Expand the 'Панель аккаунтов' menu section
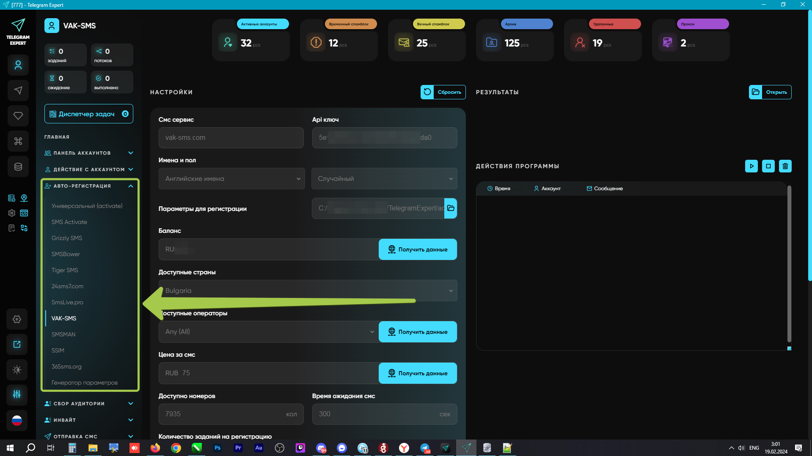 89,153
